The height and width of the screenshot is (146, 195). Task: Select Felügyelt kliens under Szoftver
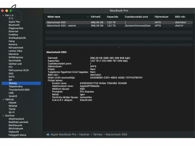point(17,135)
